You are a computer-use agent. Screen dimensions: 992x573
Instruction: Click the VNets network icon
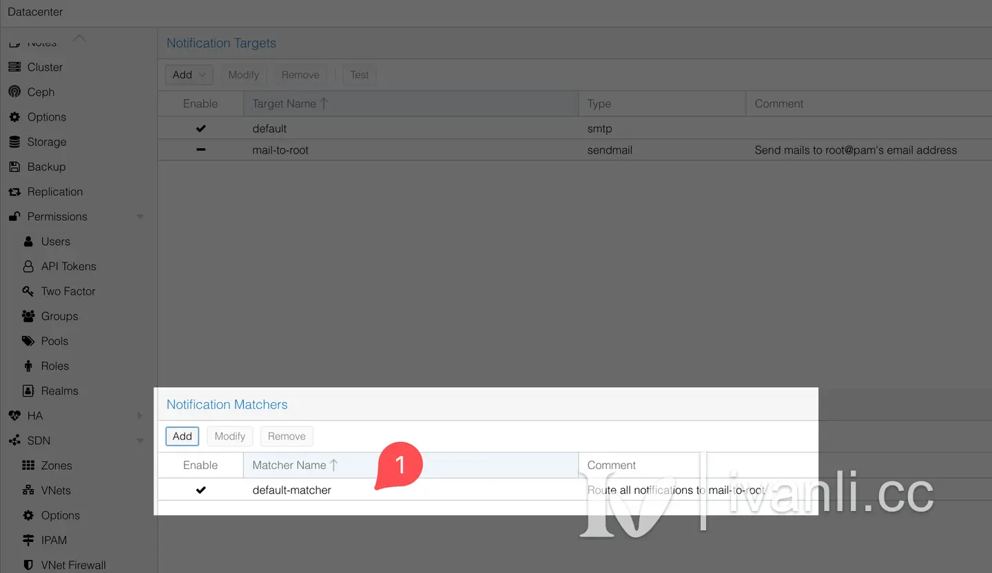click(x=28, y=490)
